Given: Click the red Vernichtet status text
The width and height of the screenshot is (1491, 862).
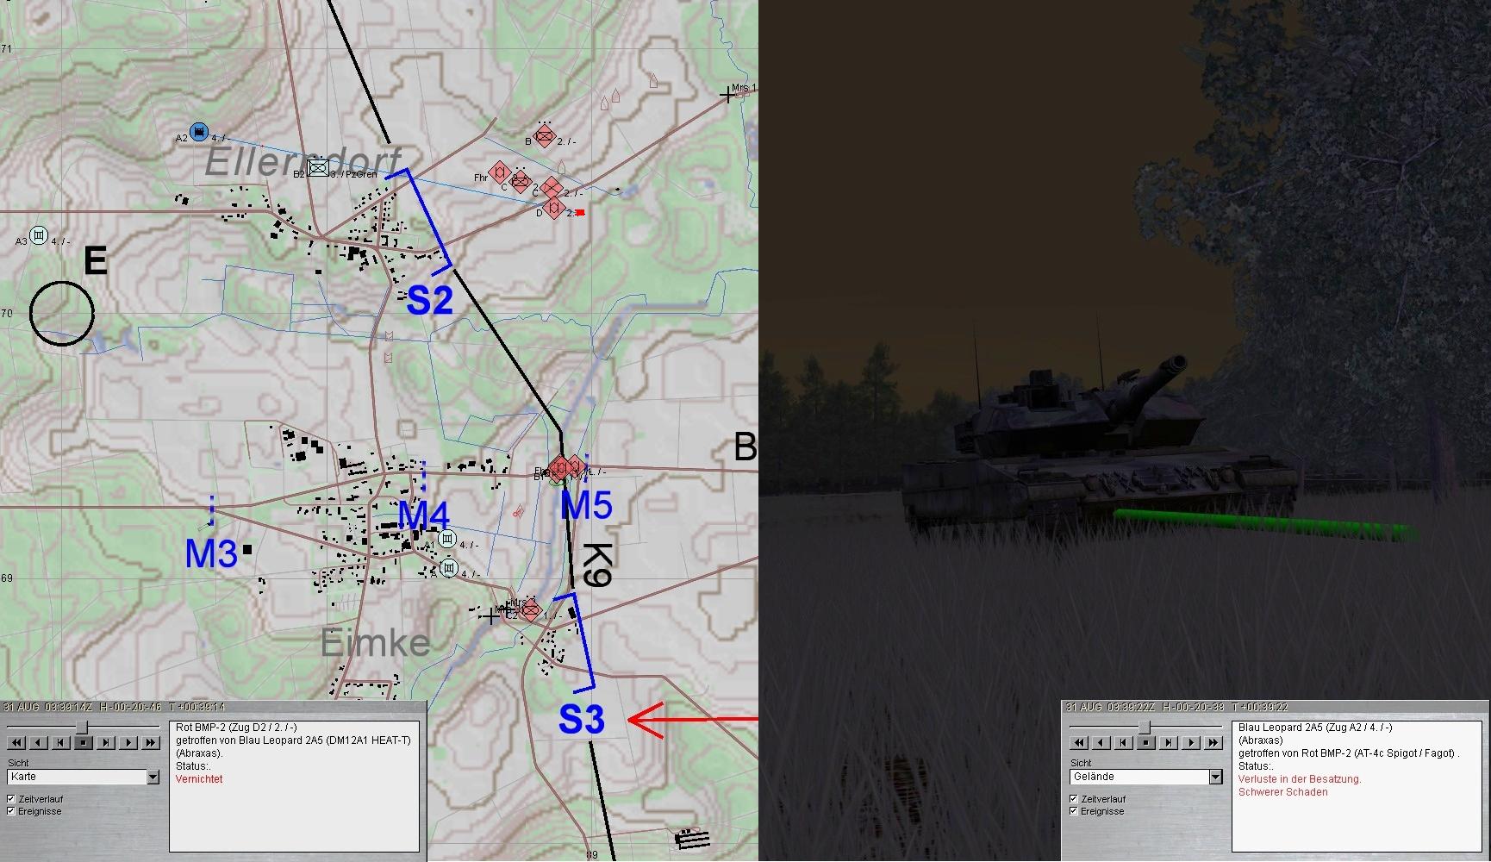Looking at the screenshot, I should click(199, 779).
